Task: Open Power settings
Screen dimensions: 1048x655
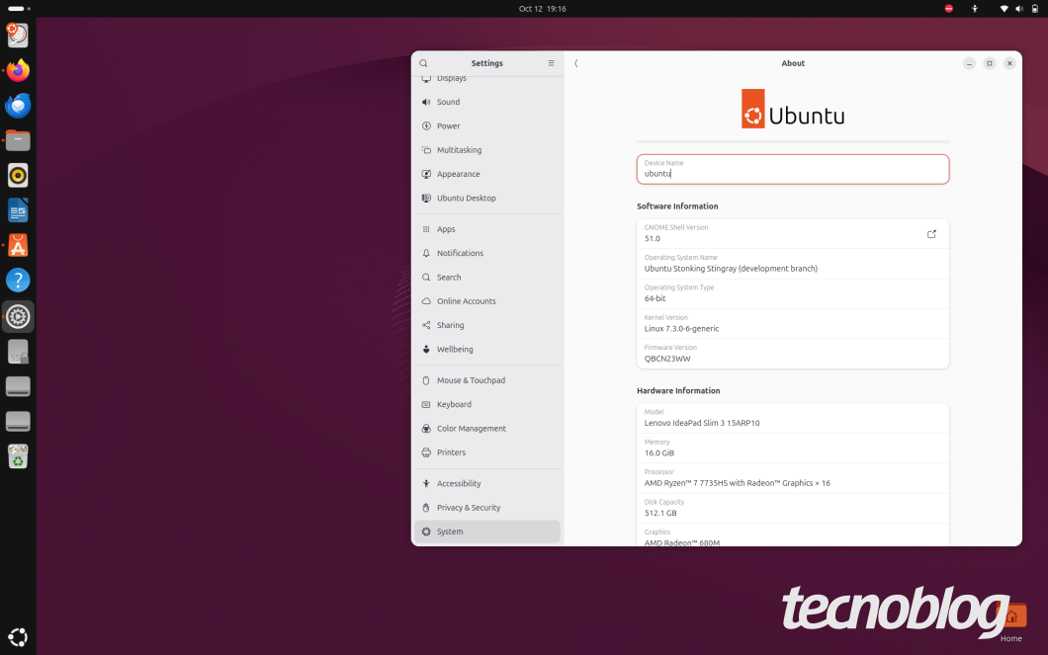Action: click(487, 126)
